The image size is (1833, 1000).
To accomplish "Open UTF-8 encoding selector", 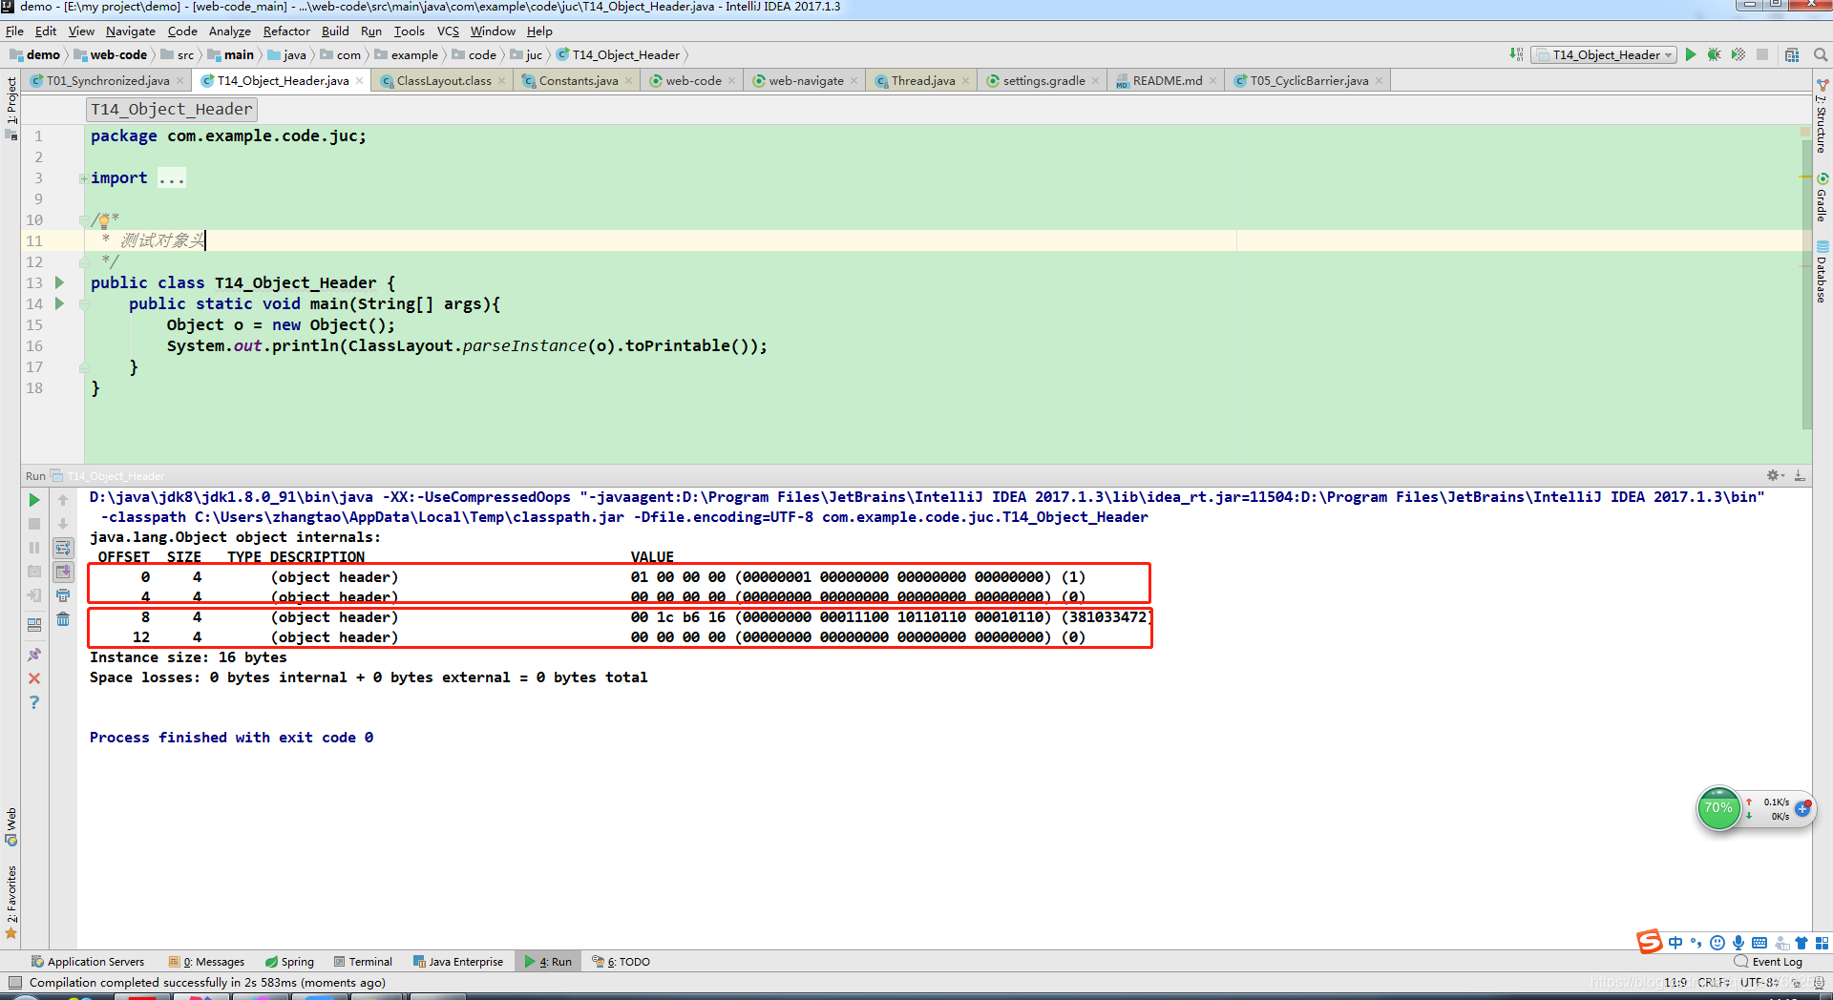I will click(x=1759, y=982).
